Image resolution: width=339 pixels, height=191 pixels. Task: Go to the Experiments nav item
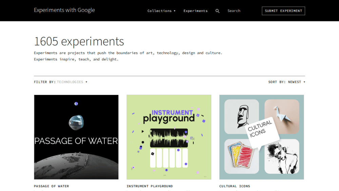(x=196, y=11)
